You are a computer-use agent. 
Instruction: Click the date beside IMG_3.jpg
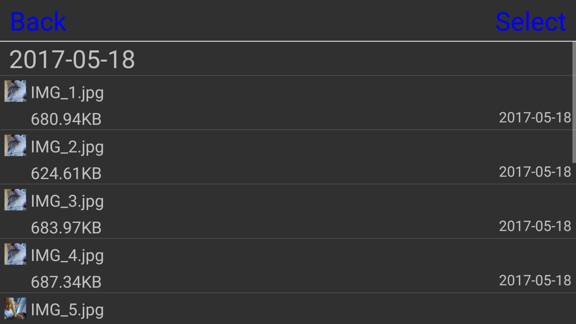tap(535, 226)
